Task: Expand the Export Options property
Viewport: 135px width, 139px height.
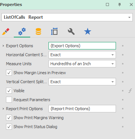Action: click(x=3, y=46)
